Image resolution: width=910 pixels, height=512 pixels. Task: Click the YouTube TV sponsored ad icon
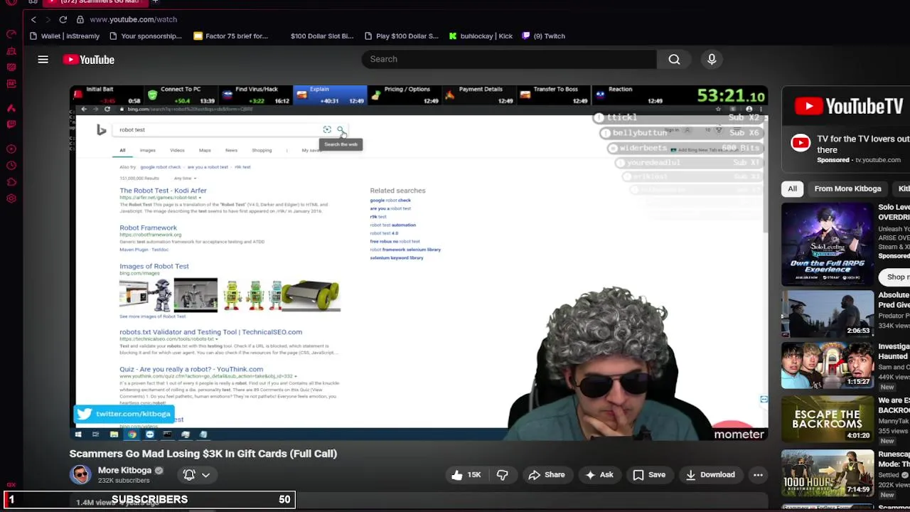click(x=801, y=143)
